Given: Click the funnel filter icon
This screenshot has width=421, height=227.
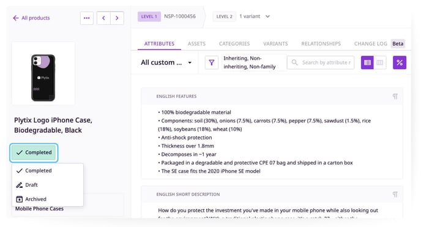Looking at the screenshot, I should click(x=212, y=62).
